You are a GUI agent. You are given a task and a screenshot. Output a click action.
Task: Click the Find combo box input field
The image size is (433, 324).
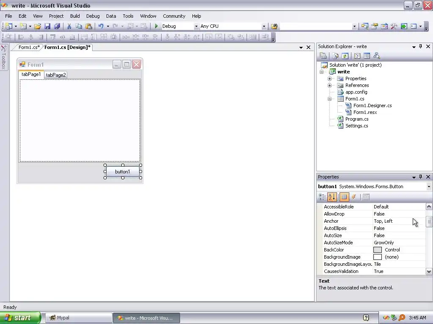click(316, 27)
